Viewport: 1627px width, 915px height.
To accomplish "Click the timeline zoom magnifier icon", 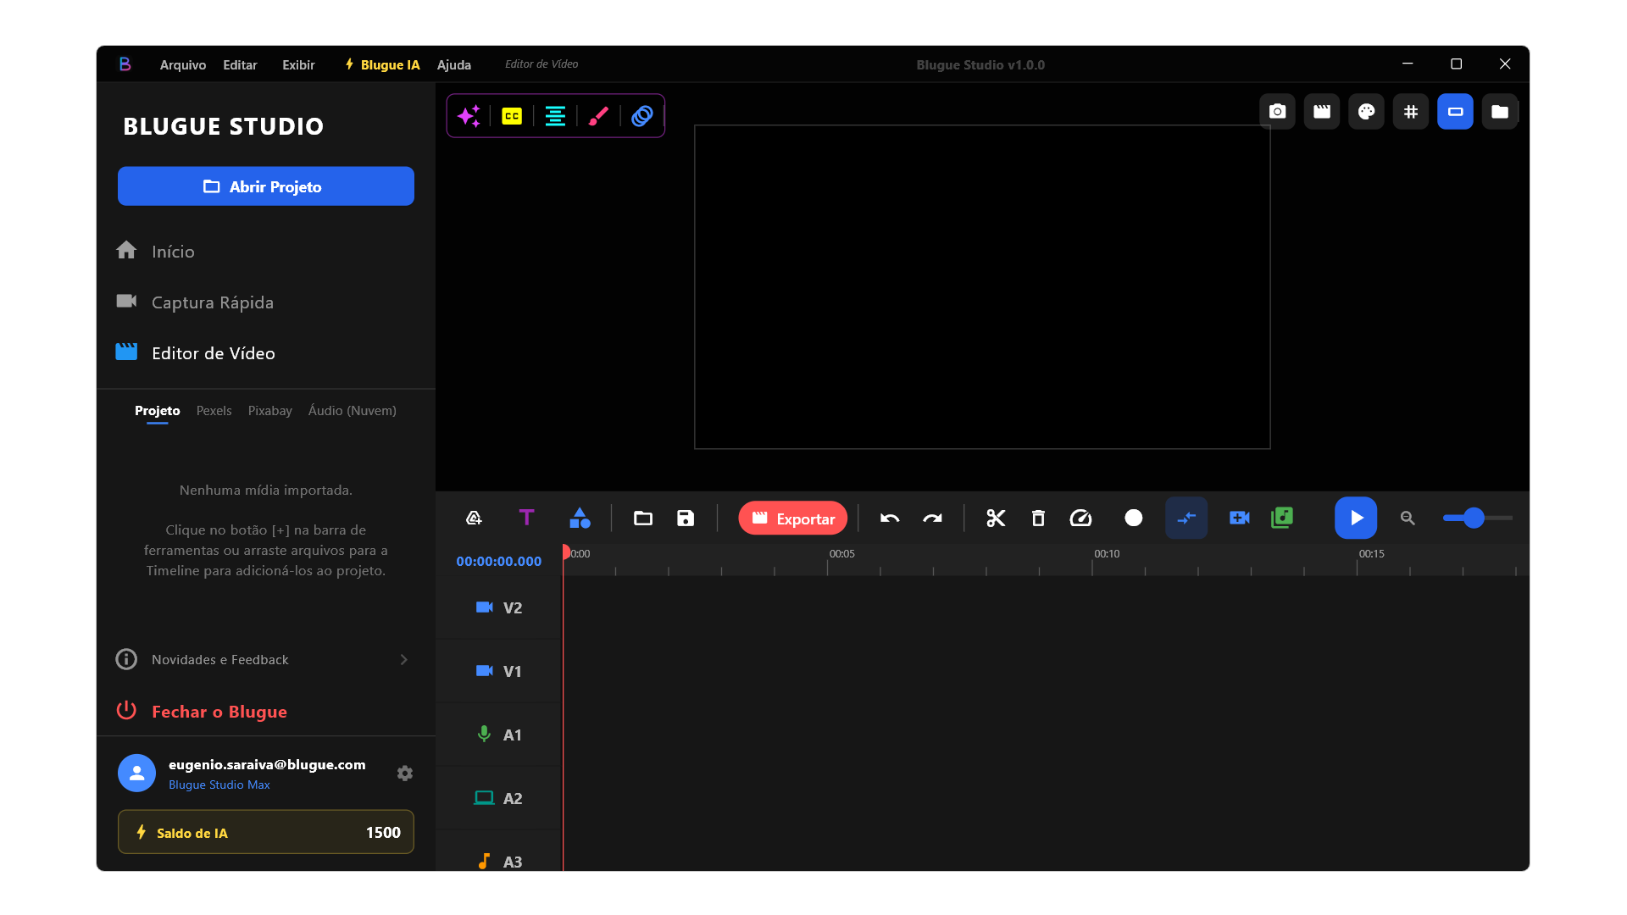I will coord(1408,518).
